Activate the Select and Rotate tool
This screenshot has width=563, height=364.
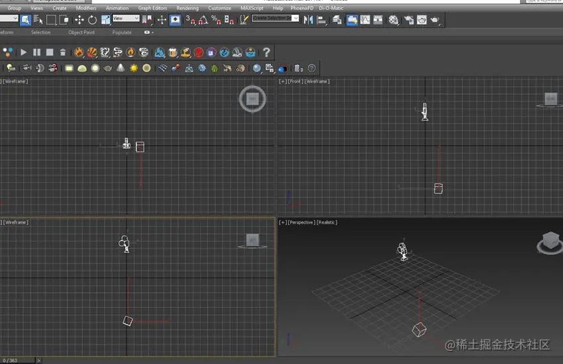click(92, 20)
